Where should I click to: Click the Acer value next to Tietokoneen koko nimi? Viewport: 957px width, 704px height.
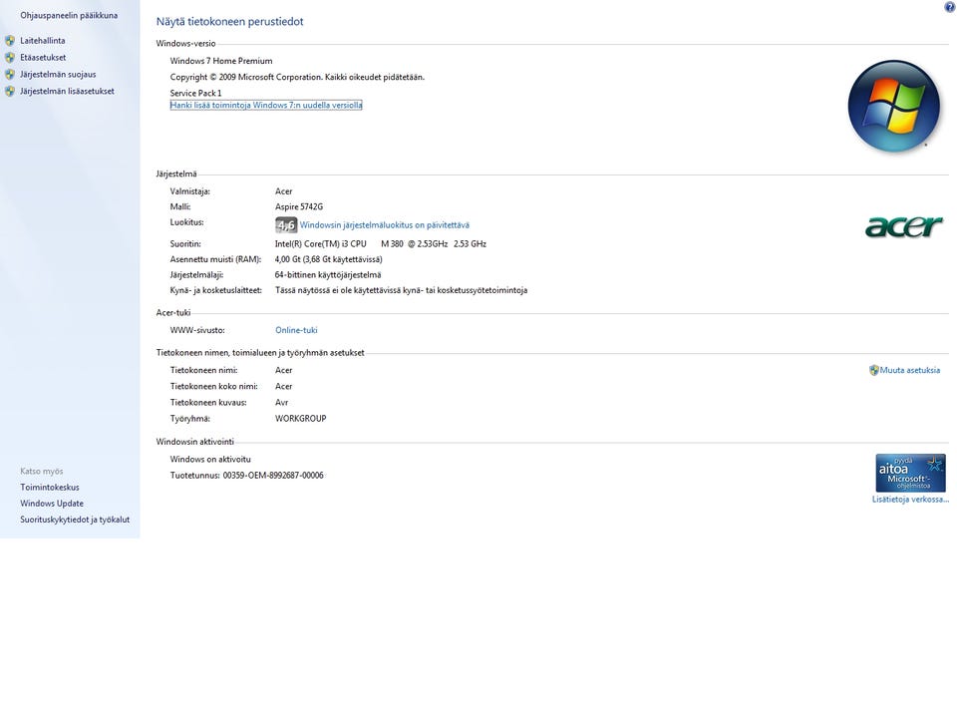click(284, 387)
